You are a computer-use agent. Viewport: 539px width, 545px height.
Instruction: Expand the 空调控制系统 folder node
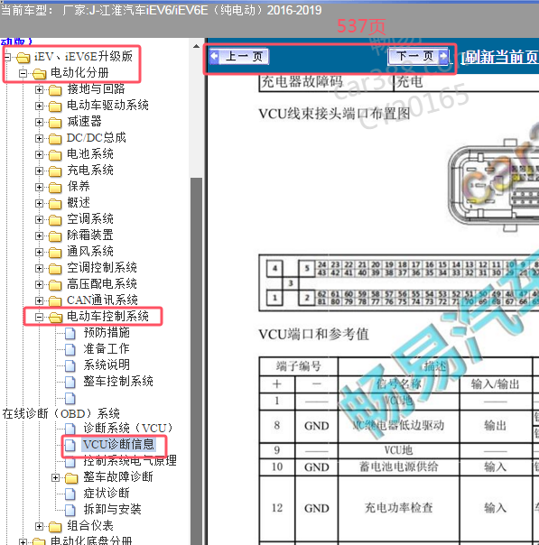(x=40, y=268)
